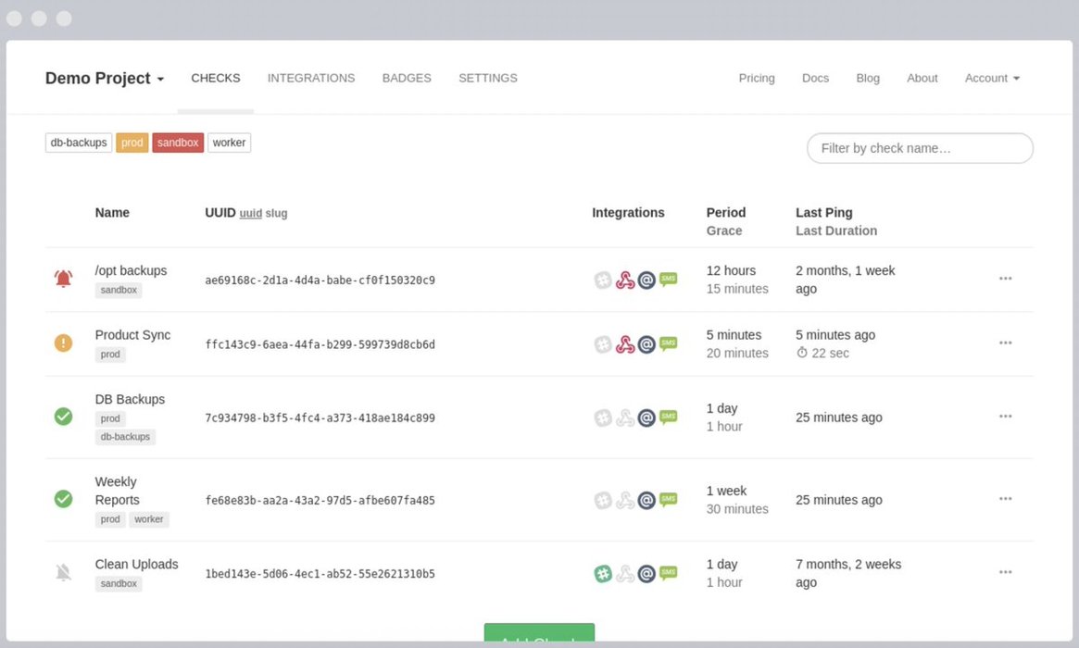Filter checks by the red sandbox tag
Viewport: 1079px width, 648px height.
[x=178, y=143]
